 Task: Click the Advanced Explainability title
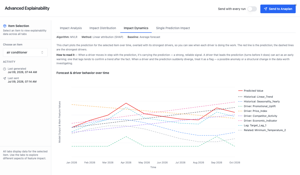pos(27,8)
